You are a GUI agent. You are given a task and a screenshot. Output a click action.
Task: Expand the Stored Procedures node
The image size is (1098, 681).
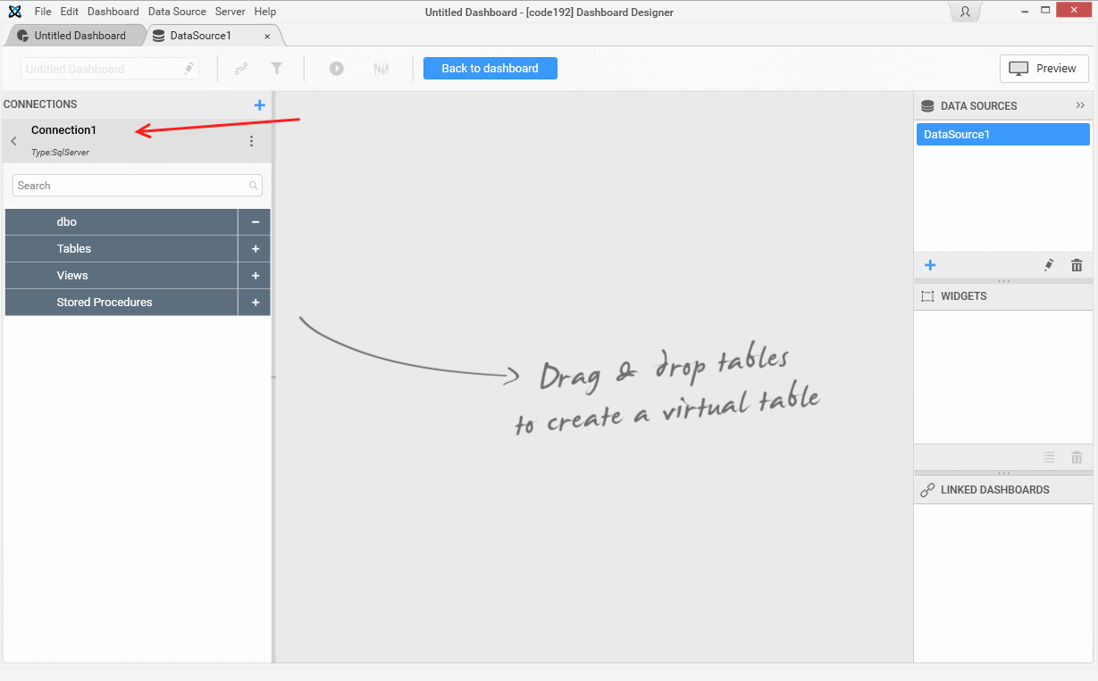click(255, 303)
